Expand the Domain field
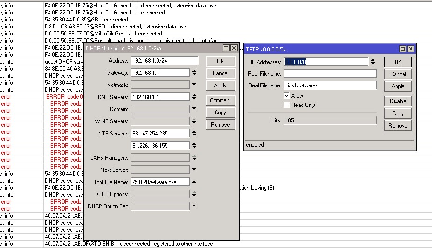The height and width of the screenshot is (248, 432). [194, 109]
